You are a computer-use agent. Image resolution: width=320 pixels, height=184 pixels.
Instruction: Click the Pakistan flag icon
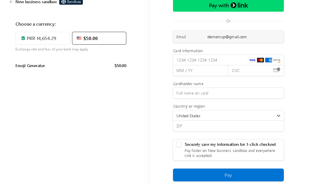pos(23,38)
